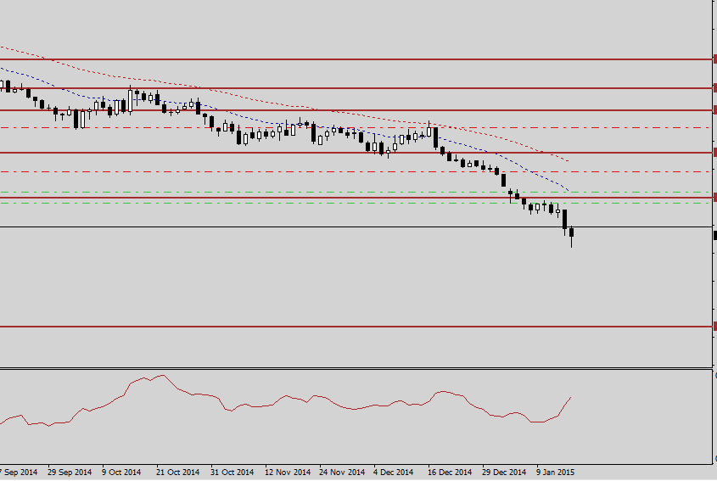
Task: Click the top red price marker on price axis
Action: pyautogui.click(x=714, y=59)
